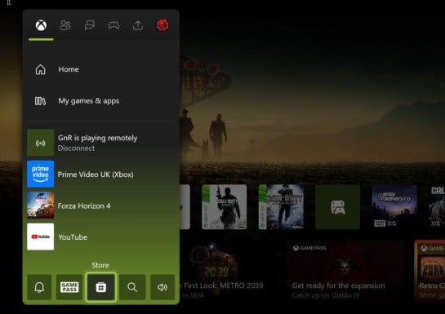Screen dimensions: 445x314
Task: Open the Search magnifier button
Action: pos(132,287)
